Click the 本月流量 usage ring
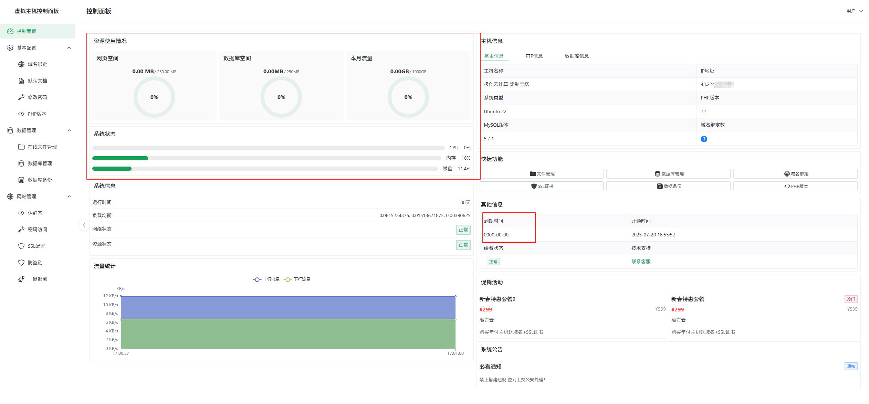The width and height of the screenshot is (869, 404). [408, 97]
